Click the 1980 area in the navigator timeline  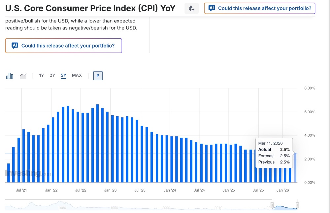click(x=62, y=208)
